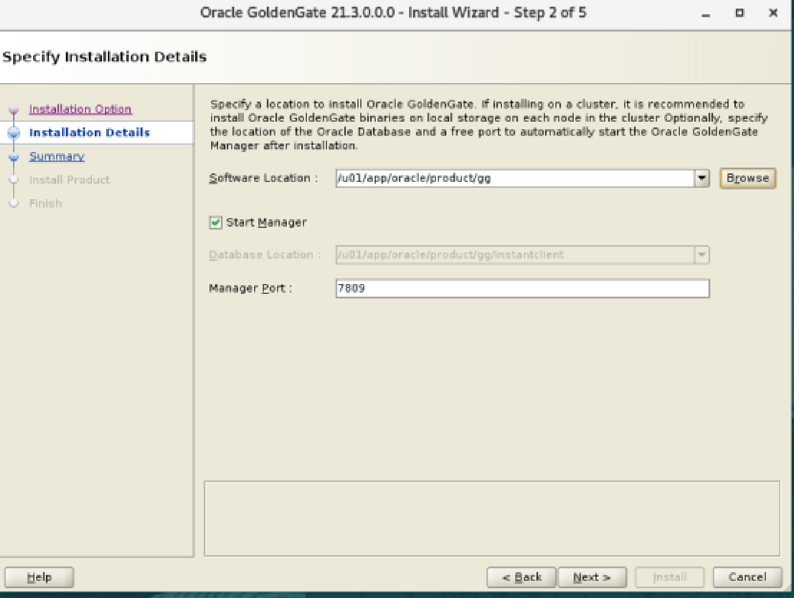This screenshot has width=794, height=598.
Task: Minimize the Install Wizard window
Action: [x=706, y=13]
